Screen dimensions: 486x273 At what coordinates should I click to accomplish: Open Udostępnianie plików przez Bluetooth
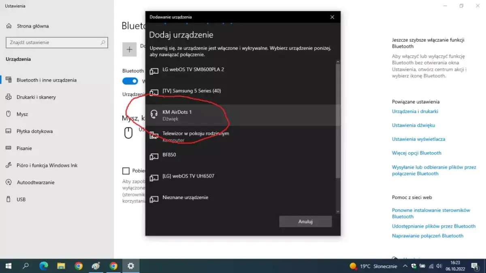[433, 226]
